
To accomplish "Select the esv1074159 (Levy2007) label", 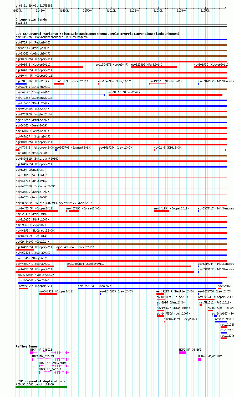I will 180,319.
